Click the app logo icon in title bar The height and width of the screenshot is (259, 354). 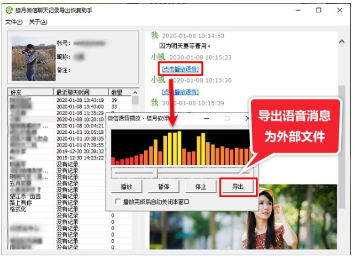(10, 10)
